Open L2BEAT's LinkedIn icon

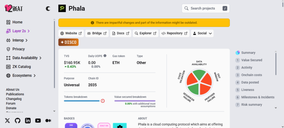(x=28, y=121)
